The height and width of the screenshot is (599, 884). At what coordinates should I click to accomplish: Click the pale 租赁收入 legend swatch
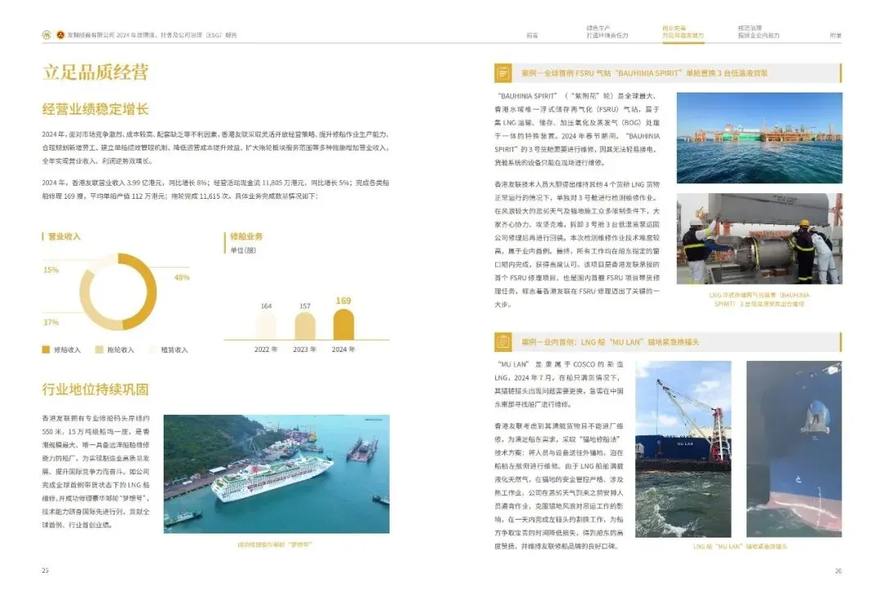point(153,349)
